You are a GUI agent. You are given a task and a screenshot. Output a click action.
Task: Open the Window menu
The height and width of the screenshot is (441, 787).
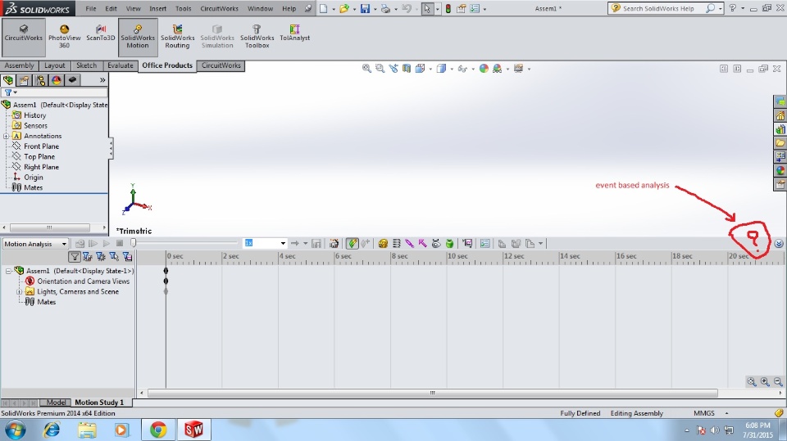261,8
